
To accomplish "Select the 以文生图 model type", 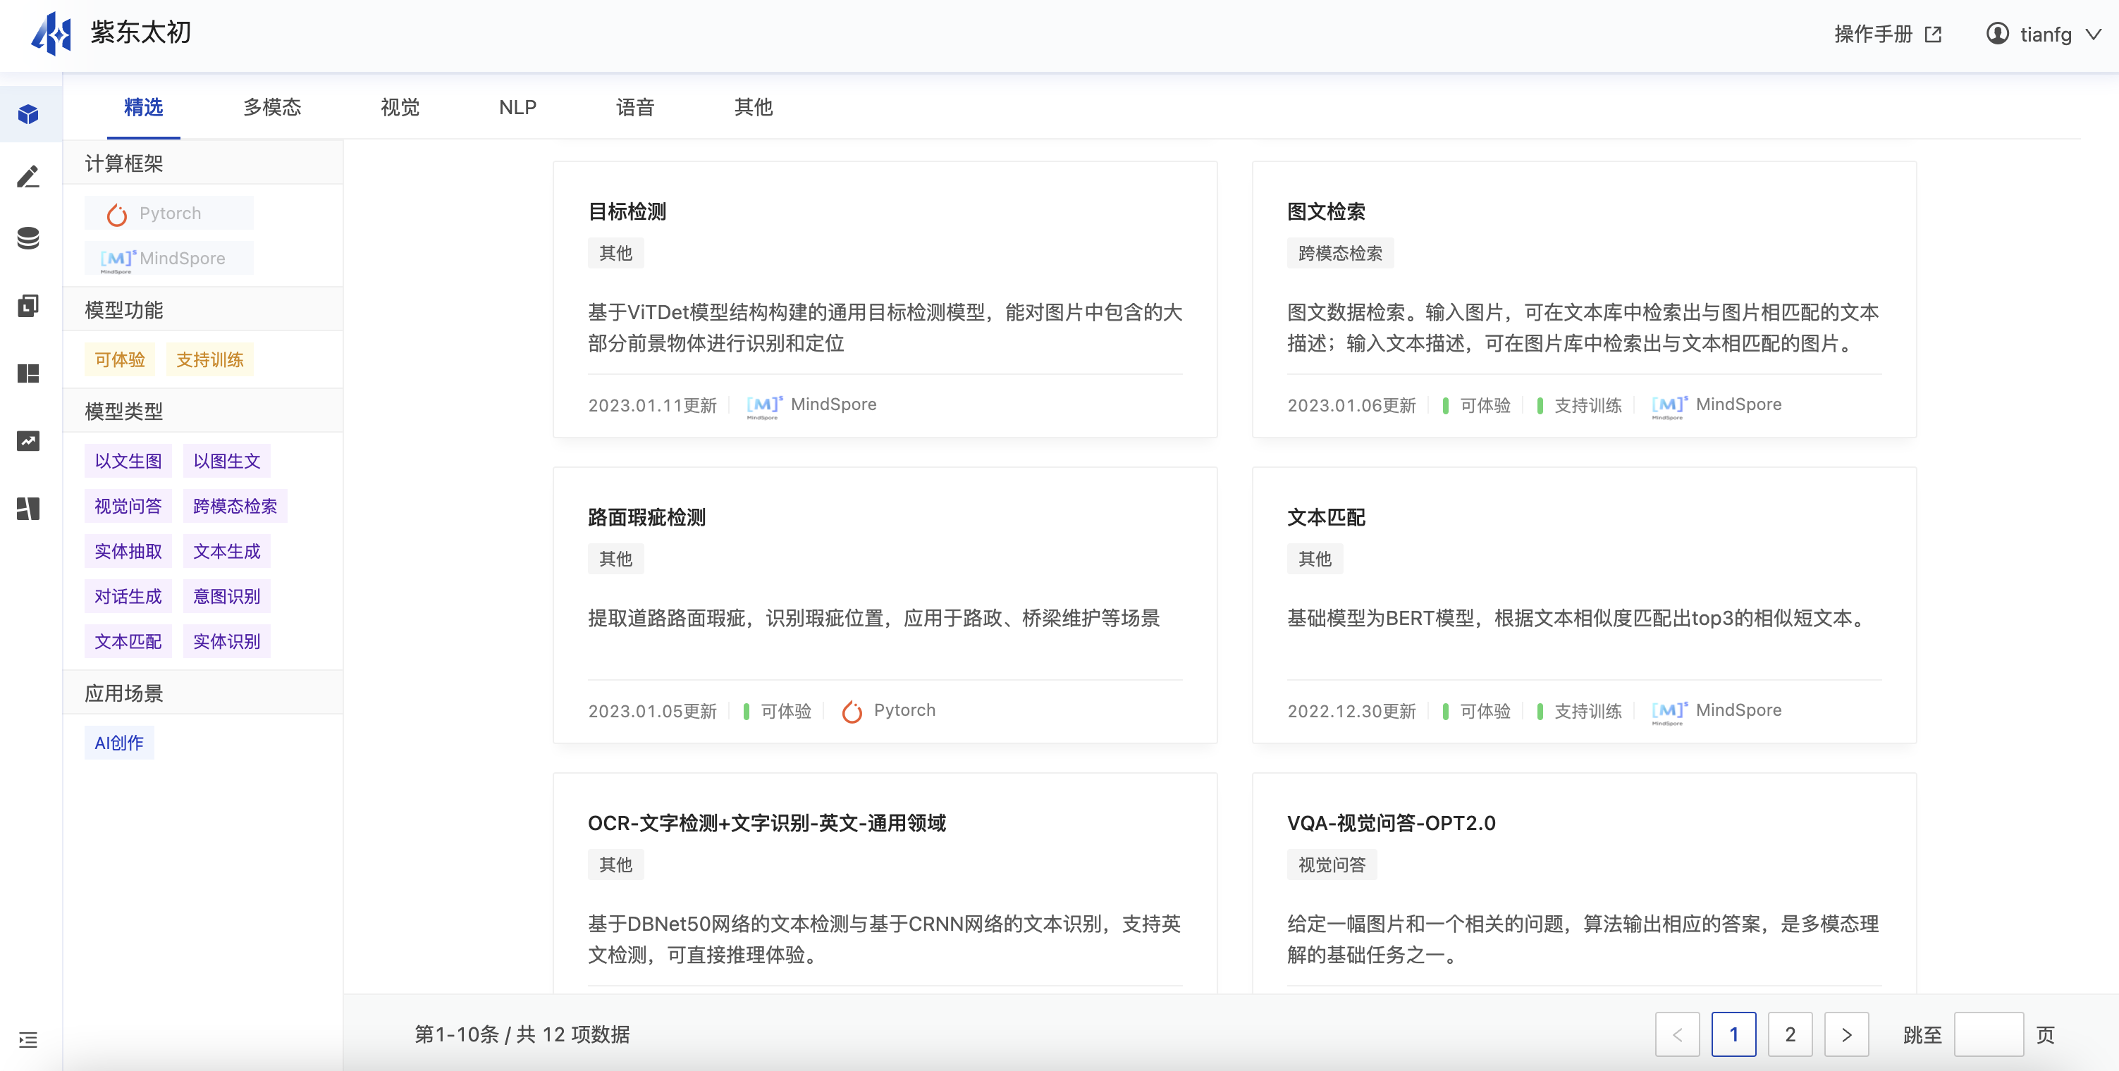I will tap(128, 461).
